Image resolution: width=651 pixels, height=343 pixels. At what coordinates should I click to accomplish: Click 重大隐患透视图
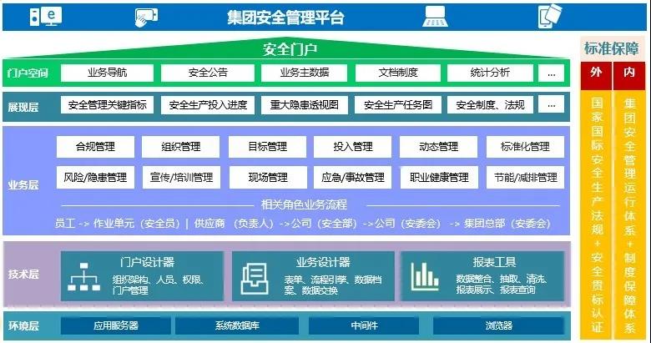pyautogui.click(x=305, y=104)
